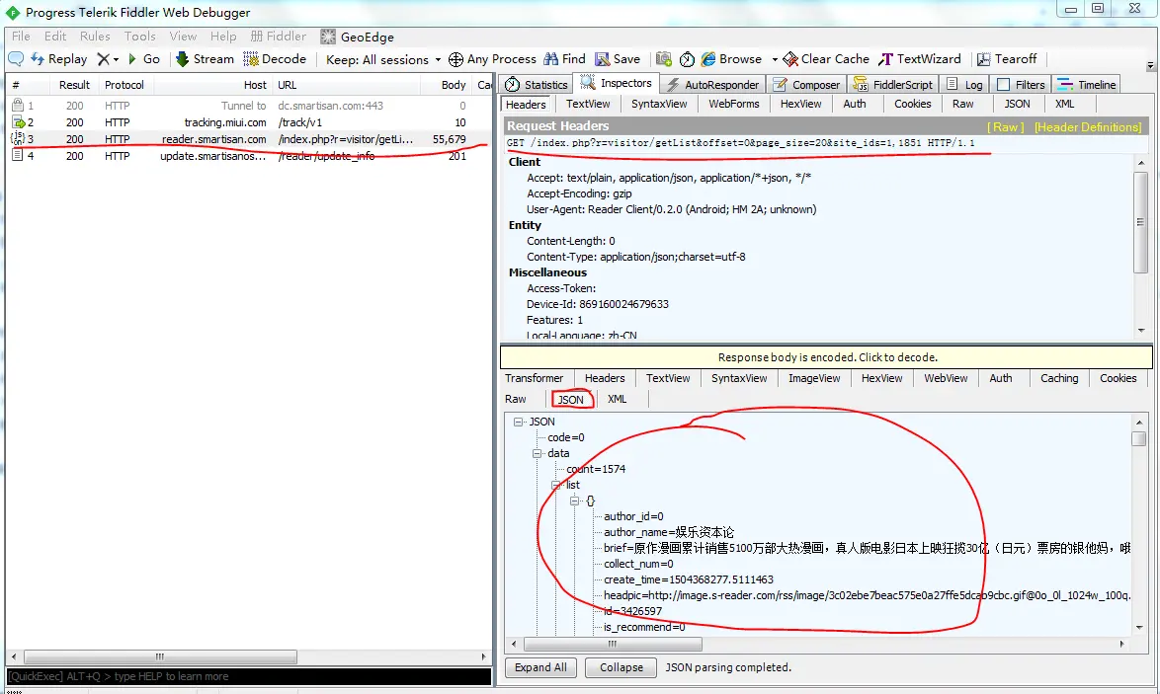Select request SyntaxView inspector tab
The image size is (1160, 694).
(x=659, y=105)
